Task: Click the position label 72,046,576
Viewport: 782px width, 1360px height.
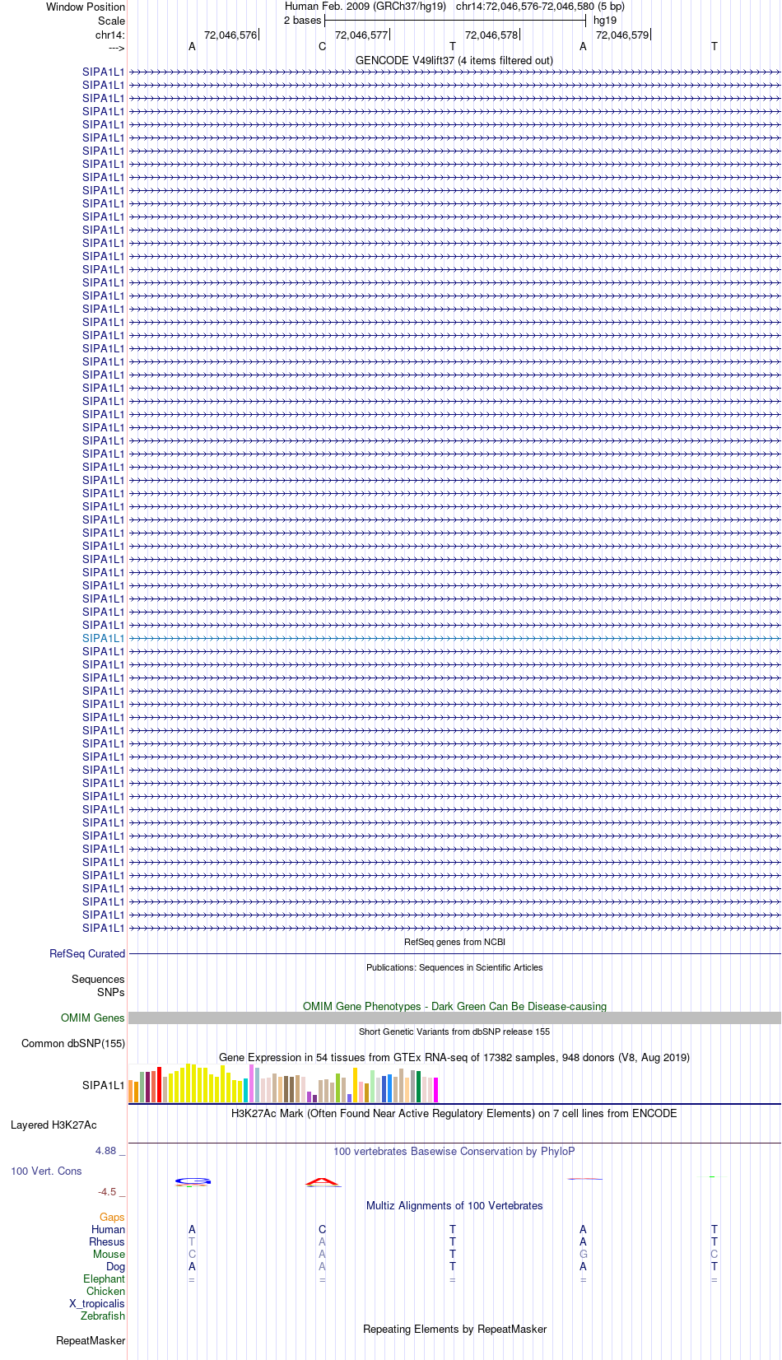Action: (230, 35)
